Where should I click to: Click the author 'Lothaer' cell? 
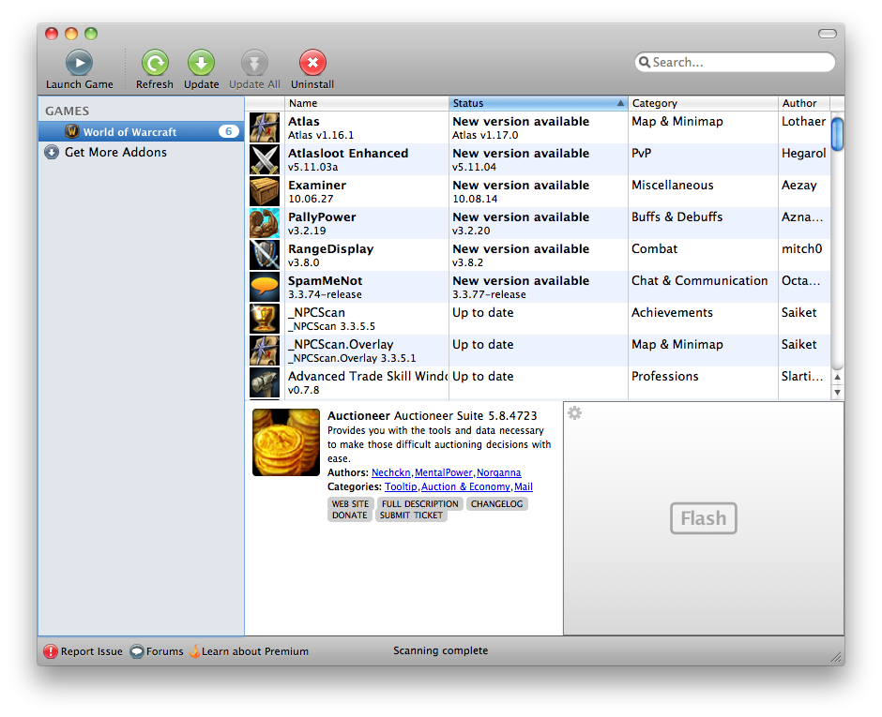click(x=803, y=121)
